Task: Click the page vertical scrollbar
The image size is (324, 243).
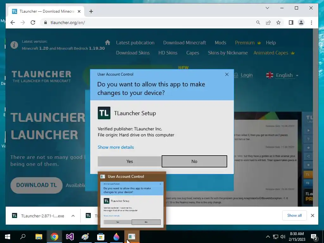Action: [x=315, y=117]
